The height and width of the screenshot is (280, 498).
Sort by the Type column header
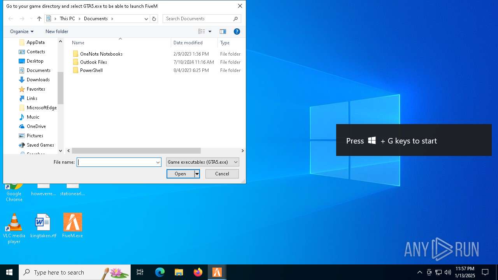point(225,43)
